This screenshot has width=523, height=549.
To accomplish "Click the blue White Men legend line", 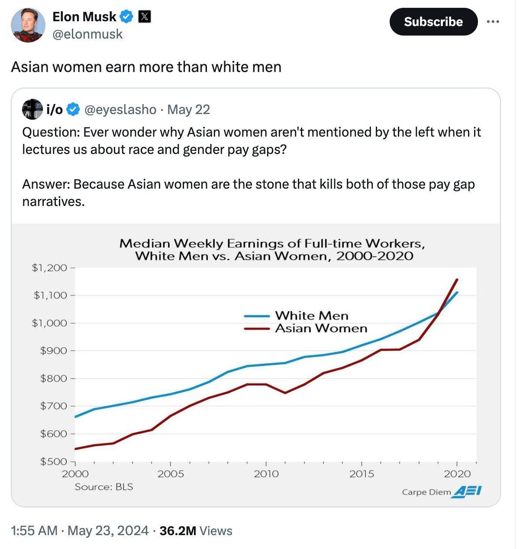I will pyautogui.click(x=257, y=316).
